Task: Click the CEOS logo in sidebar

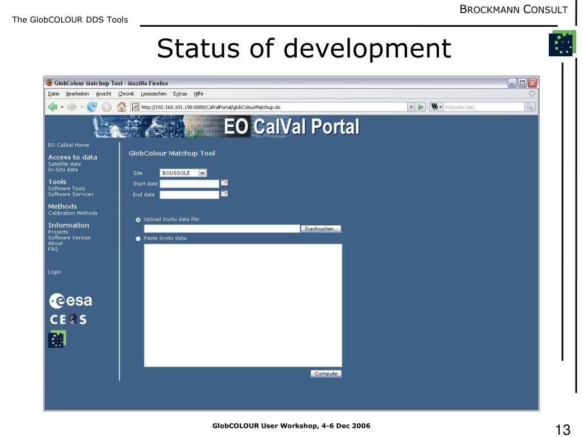Action: [68, 320]
